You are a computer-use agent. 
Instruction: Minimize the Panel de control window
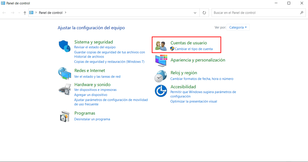click(x=276, y=3)
